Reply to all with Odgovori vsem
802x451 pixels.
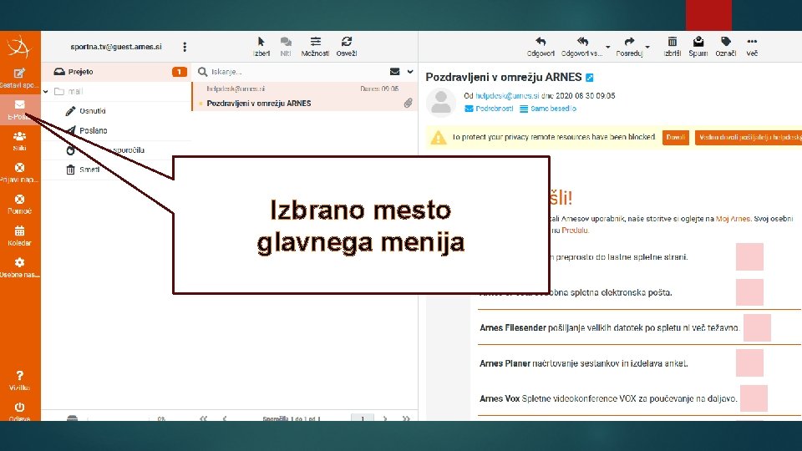pos(582,47)
